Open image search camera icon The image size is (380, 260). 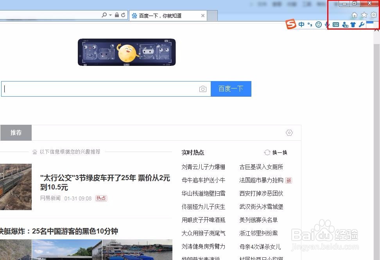(x=203, y=89)
